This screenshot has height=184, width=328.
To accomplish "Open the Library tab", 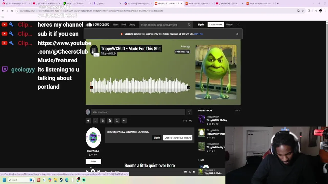I will pyautogui.click(x=132, y=25).
